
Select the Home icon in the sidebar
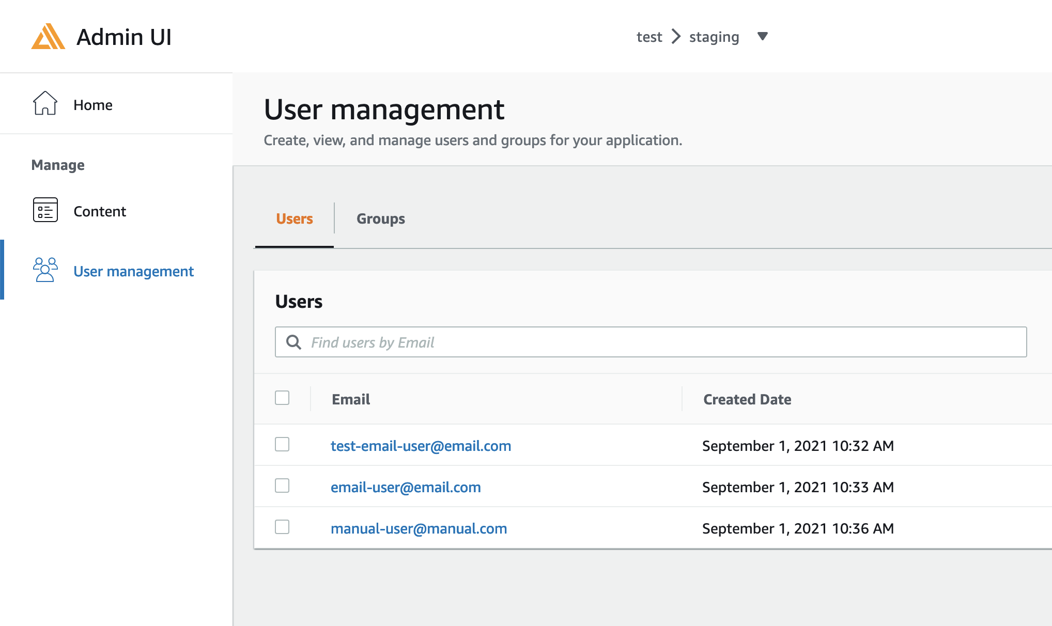(x=45, y=104)
